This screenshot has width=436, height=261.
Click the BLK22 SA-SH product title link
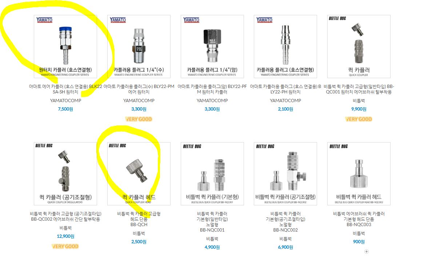(65, 89)
